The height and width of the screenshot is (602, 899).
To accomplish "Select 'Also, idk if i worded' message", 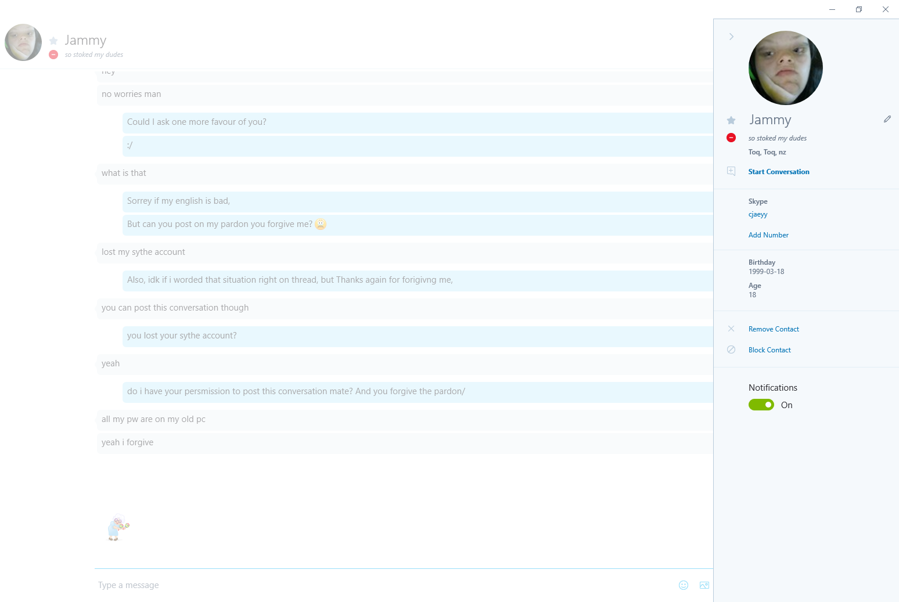I will [418, 280].
